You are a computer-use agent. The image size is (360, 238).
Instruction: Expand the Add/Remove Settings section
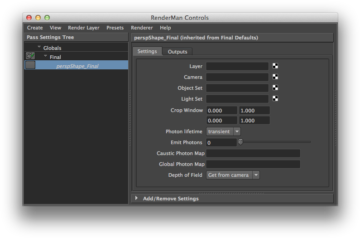(x=137, y=198)
